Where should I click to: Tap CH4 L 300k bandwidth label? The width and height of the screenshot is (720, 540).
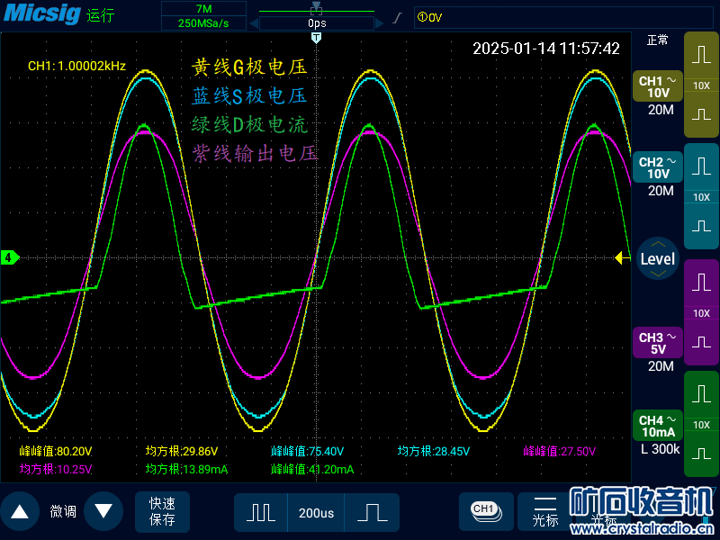point(660,449)
